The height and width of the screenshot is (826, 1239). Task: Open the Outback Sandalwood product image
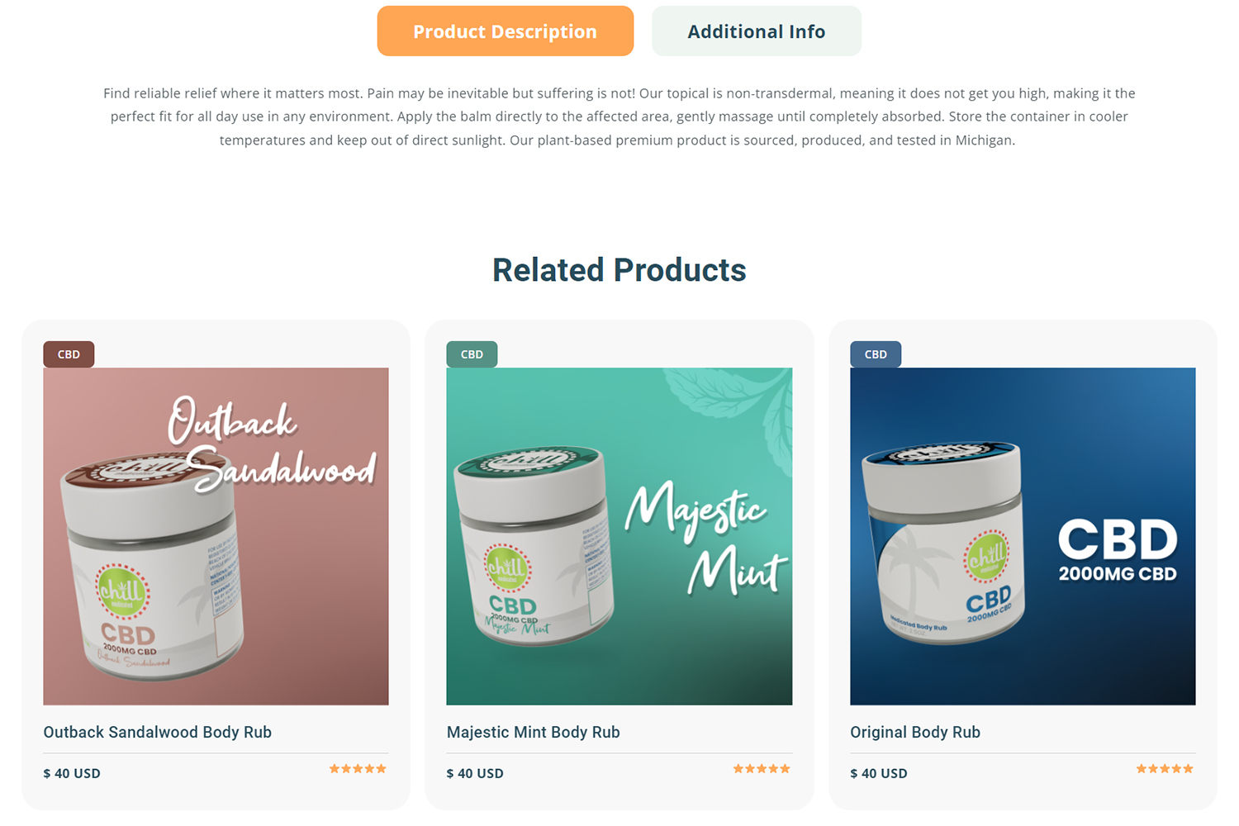click(x=216, y=536)
